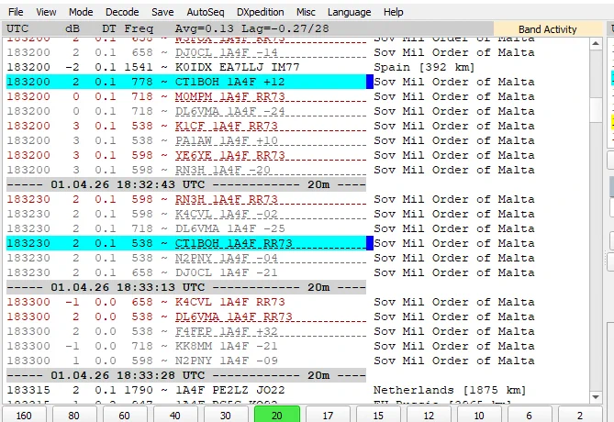Open the Language menu

coord(349,12)
